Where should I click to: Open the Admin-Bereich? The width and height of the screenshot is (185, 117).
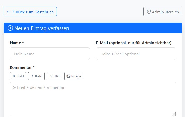pos(163,12)
